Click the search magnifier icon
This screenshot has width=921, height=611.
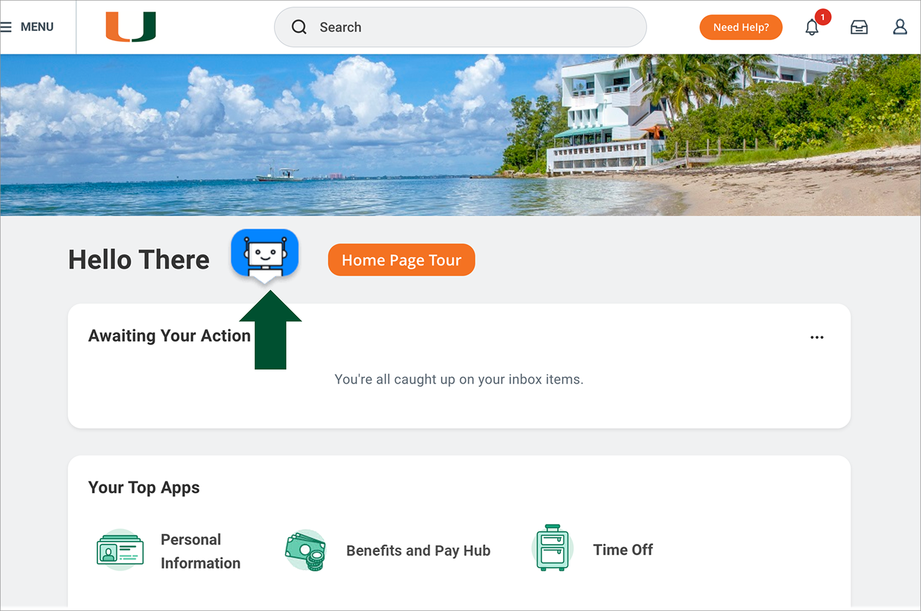(x=299, y=27)
